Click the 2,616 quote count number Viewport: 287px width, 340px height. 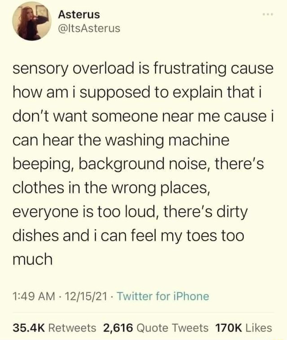point(118,327)
